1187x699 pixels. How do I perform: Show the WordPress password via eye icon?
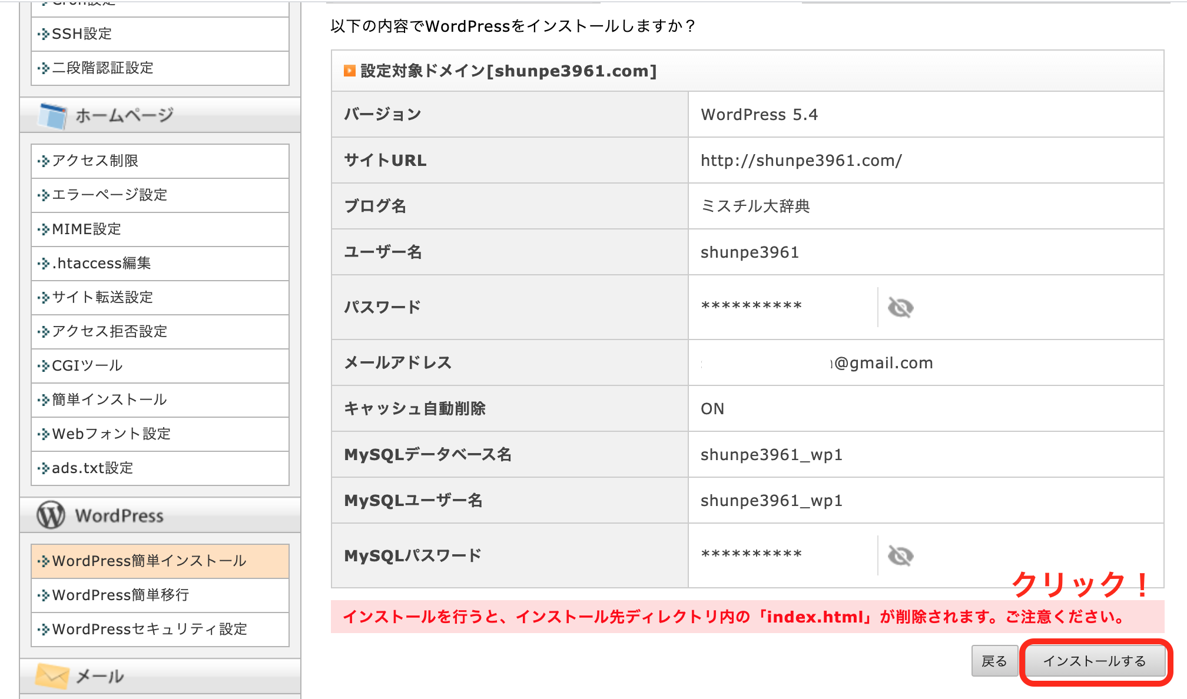point(900,307)
